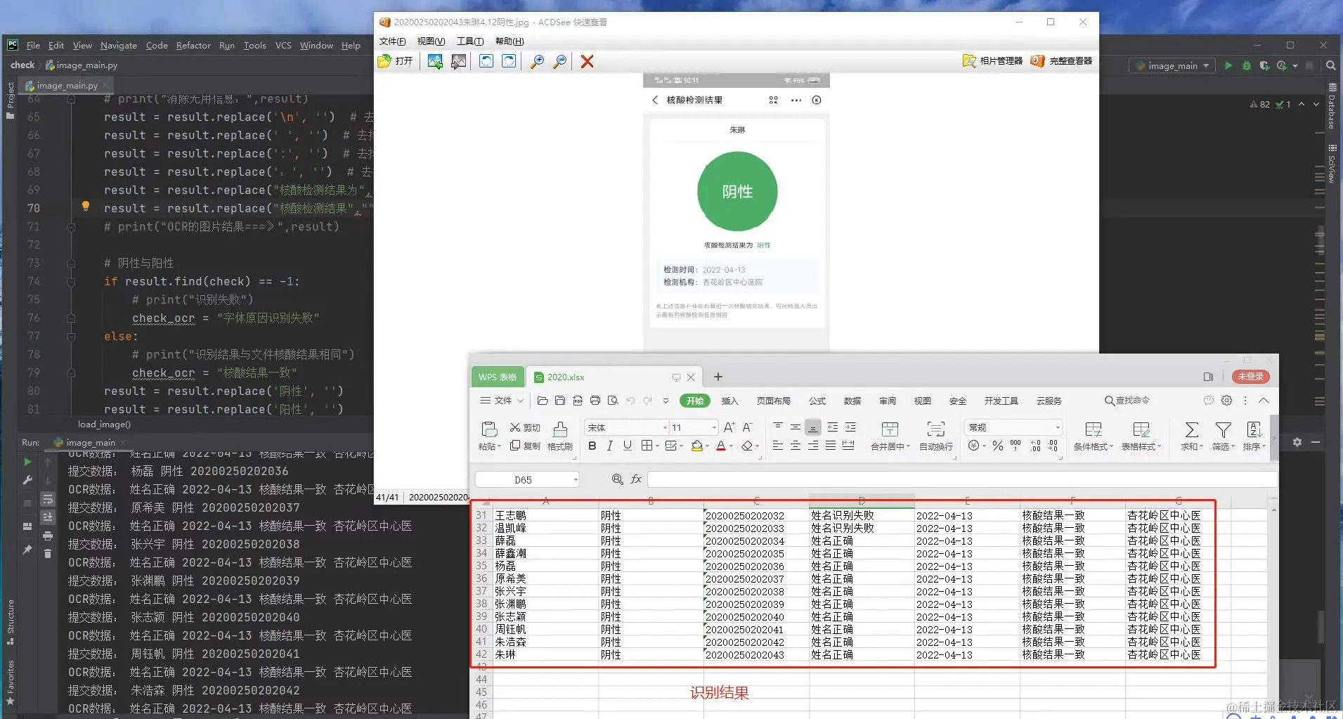Click ACDSee zoom in magnifier

coord(537,61)
